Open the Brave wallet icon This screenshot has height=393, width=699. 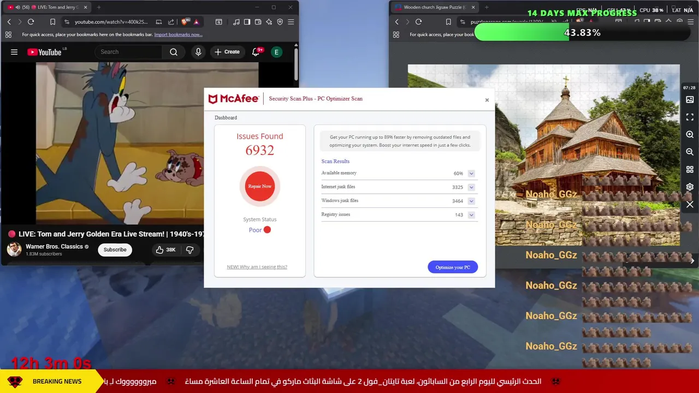[258, 22]
